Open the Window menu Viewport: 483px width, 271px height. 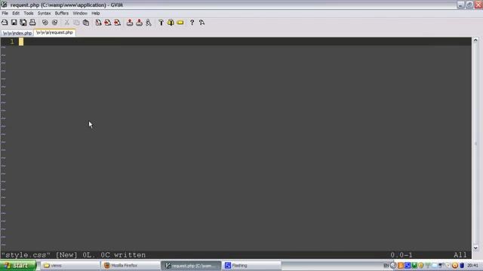click(80, 14)
